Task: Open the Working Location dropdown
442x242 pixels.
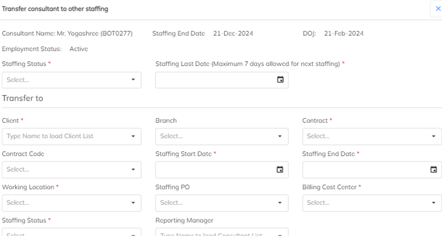Action: click(x=72, y=203)
